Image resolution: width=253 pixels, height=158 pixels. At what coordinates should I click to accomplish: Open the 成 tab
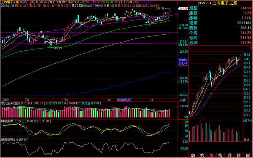[229, 155]
